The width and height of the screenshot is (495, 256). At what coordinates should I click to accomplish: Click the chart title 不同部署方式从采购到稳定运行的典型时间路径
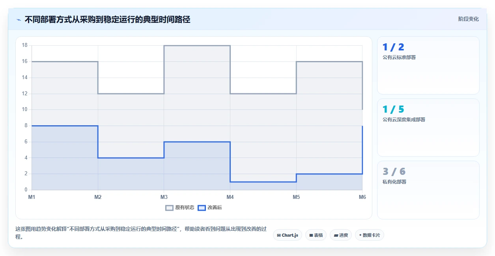tap(107, 19)
